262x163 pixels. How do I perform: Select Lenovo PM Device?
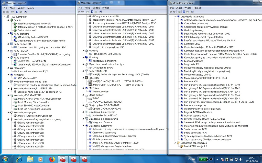193,61
